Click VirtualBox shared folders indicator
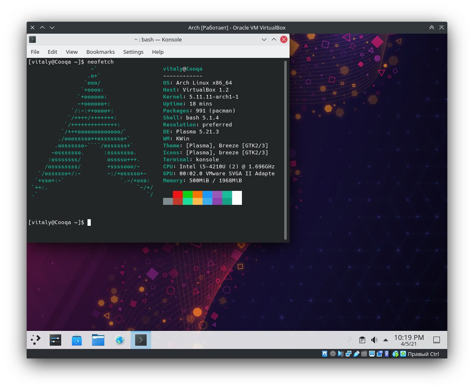This screenshot has height=390, width=474. [364, 354]
